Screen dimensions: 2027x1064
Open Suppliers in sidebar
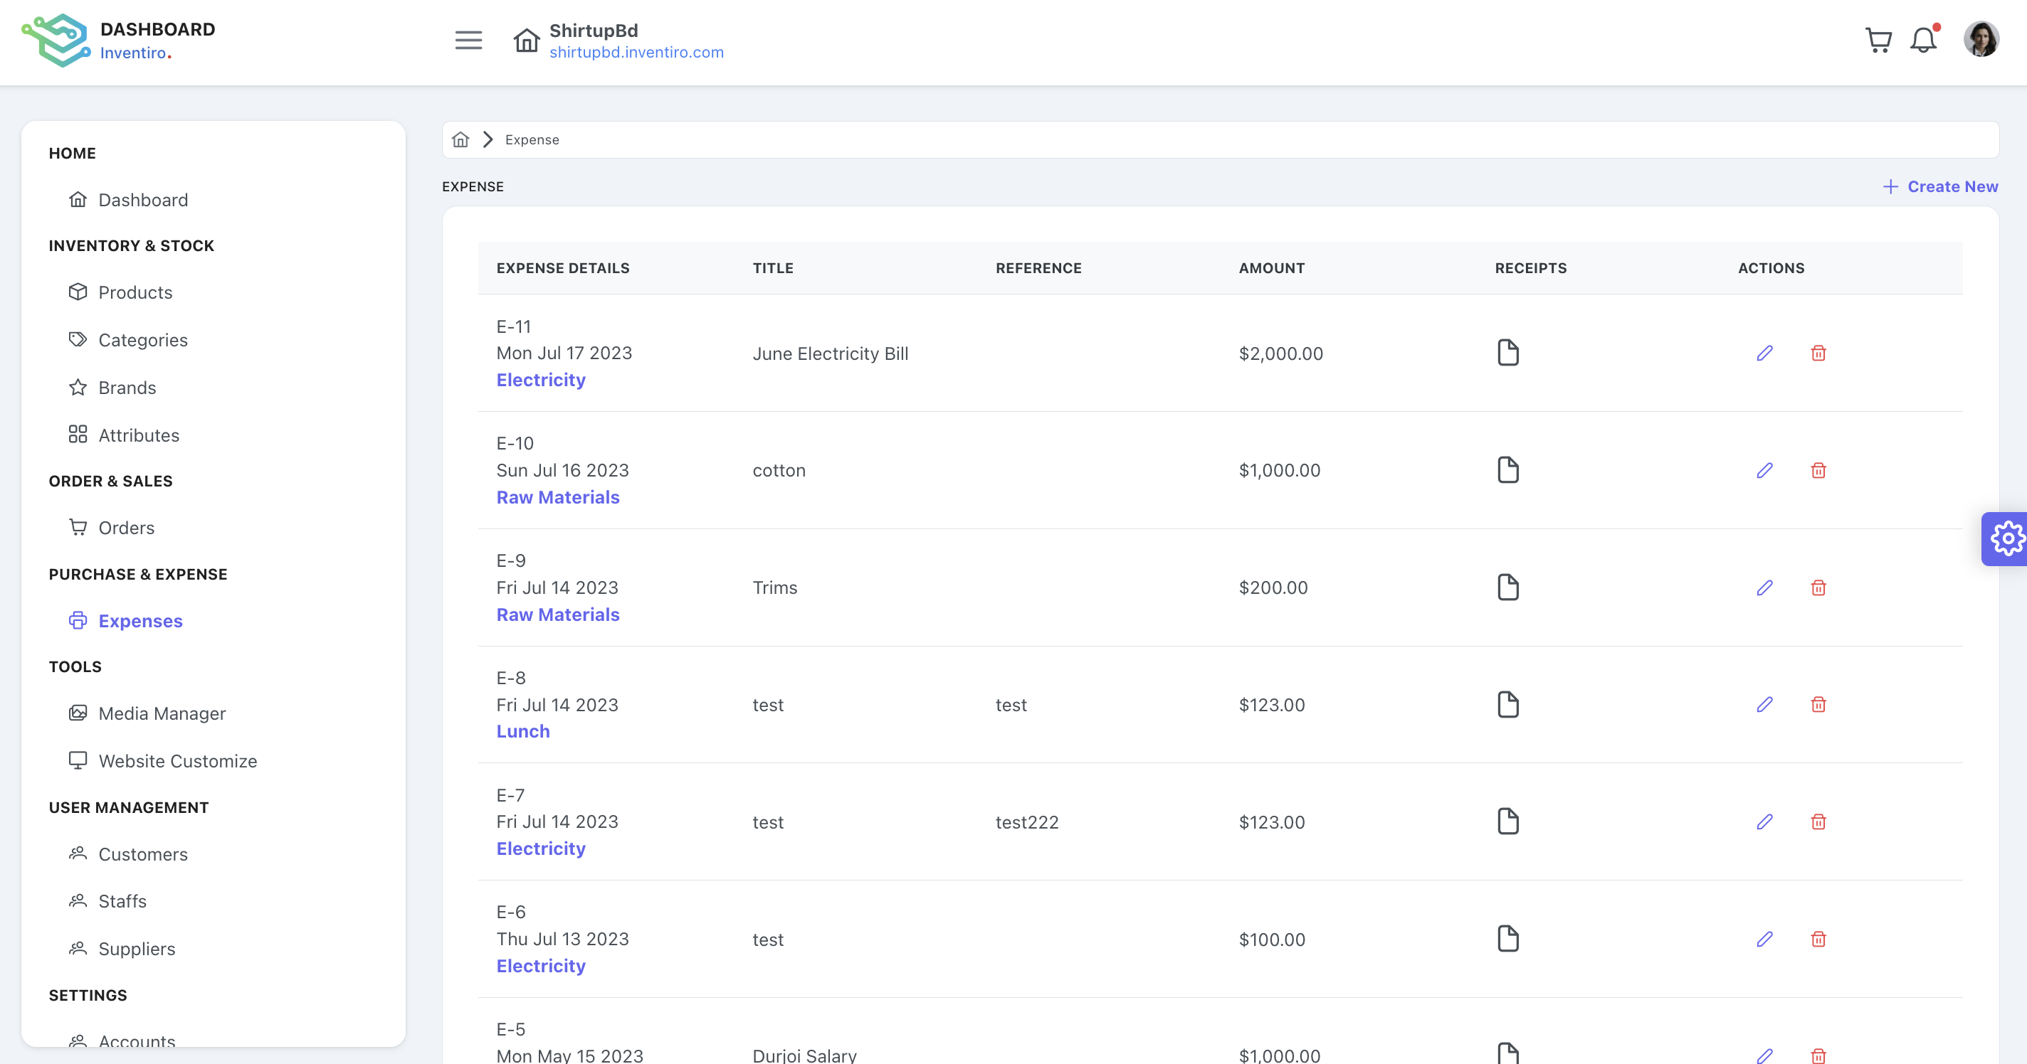pos(122,948)
